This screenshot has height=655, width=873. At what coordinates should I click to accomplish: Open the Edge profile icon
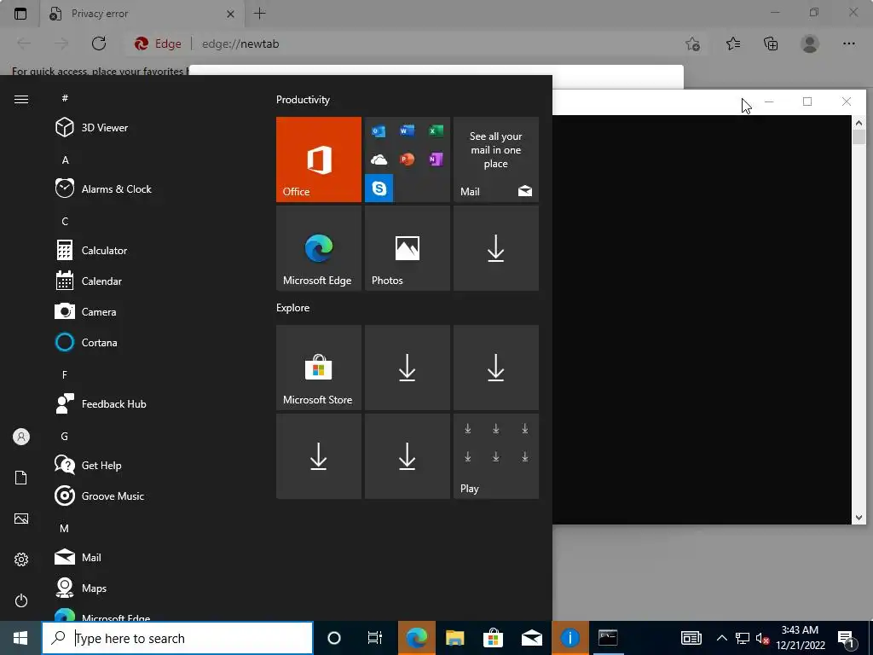[810, 43]
